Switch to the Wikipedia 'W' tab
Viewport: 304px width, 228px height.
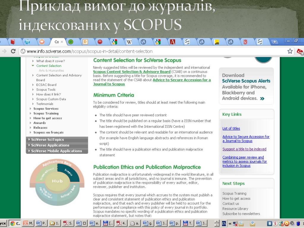click(x=129, y=42)
